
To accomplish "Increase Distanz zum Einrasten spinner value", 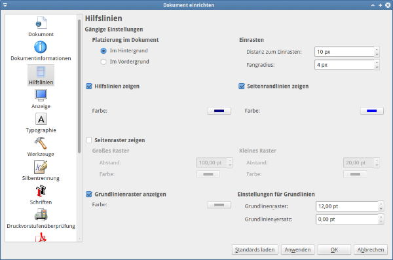I will [x=377, y=49].
